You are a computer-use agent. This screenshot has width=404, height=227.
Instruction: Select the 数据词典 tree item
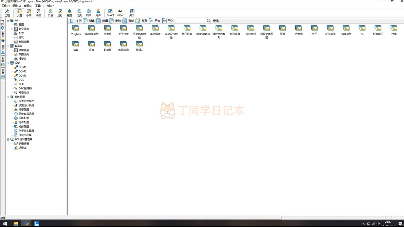coord(23,55)
